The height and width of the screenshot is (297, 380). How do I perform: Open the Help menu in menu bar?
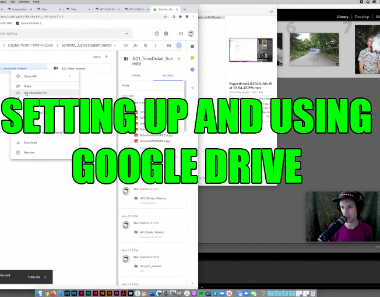[x=36, y=2]
